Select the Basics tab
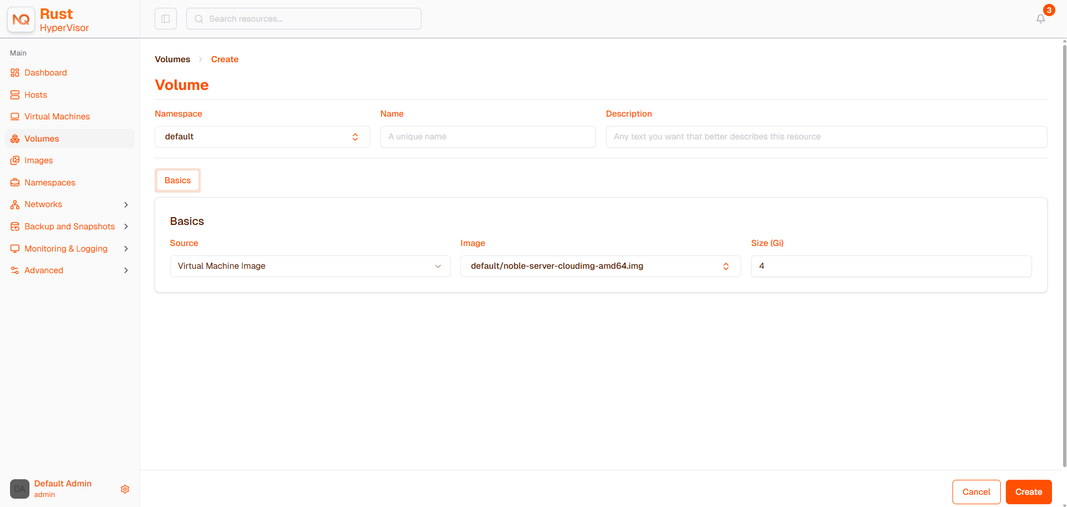The height and width of the screenshot is (507, 1067). click(x=178, y=180)
